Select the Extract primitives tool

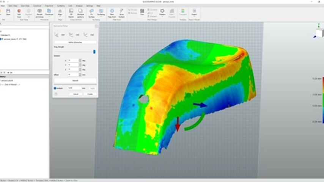(39, 13)
